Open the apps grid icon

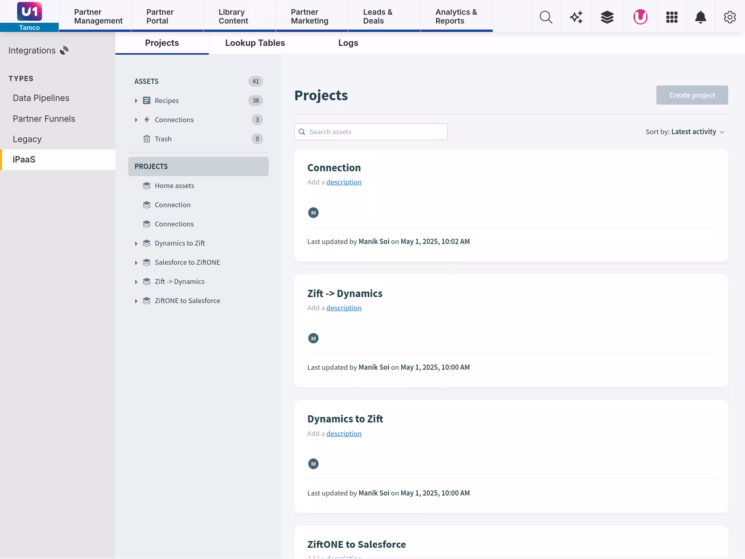(672, 17)
